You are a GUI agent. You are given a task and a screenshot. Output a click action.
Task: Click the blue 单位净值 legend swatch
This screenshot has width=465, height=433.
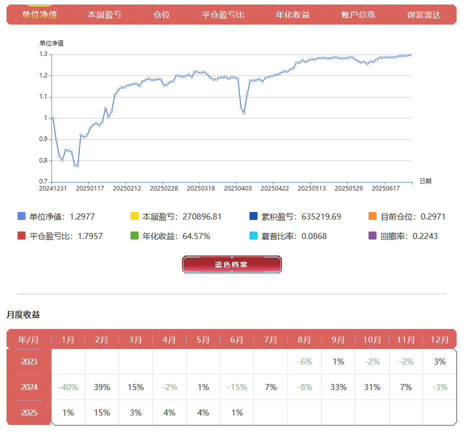[21, 216]
